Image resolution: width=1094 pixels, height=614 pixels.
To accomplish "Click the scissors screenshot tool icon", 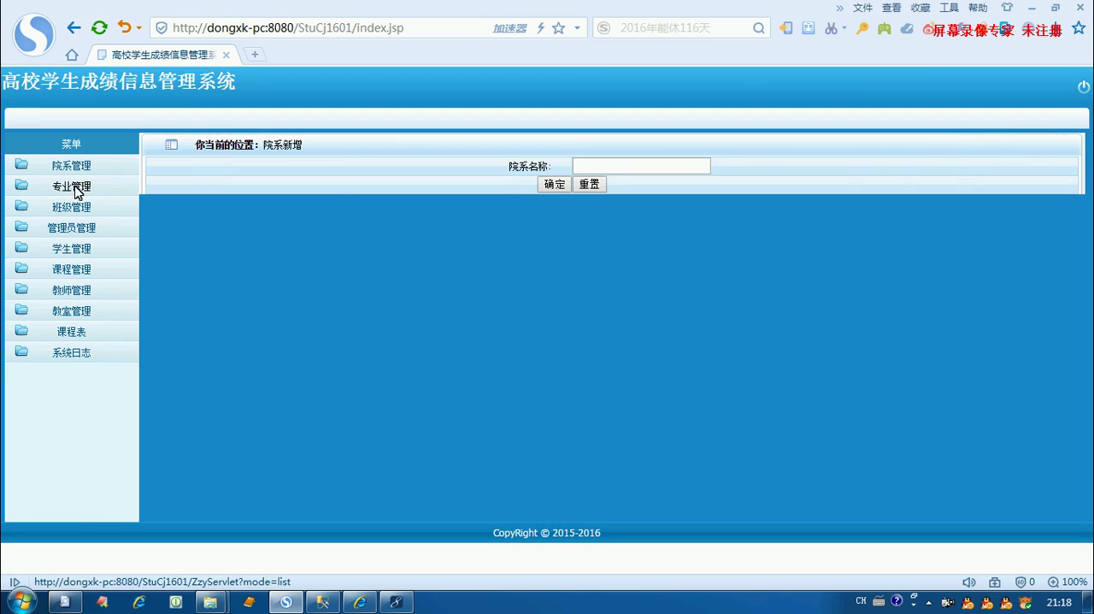I will [831, 28].
